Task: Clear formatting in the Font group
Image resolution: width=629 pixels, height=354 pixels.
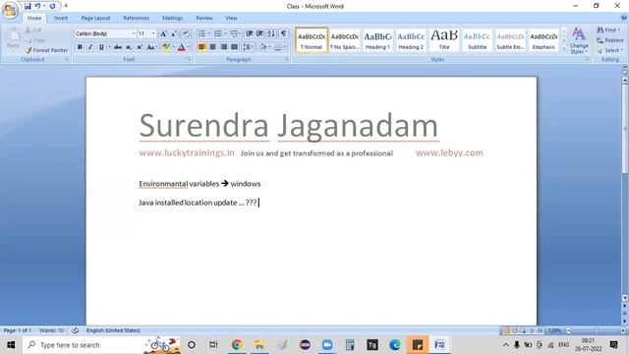Action: pos(186,33)
